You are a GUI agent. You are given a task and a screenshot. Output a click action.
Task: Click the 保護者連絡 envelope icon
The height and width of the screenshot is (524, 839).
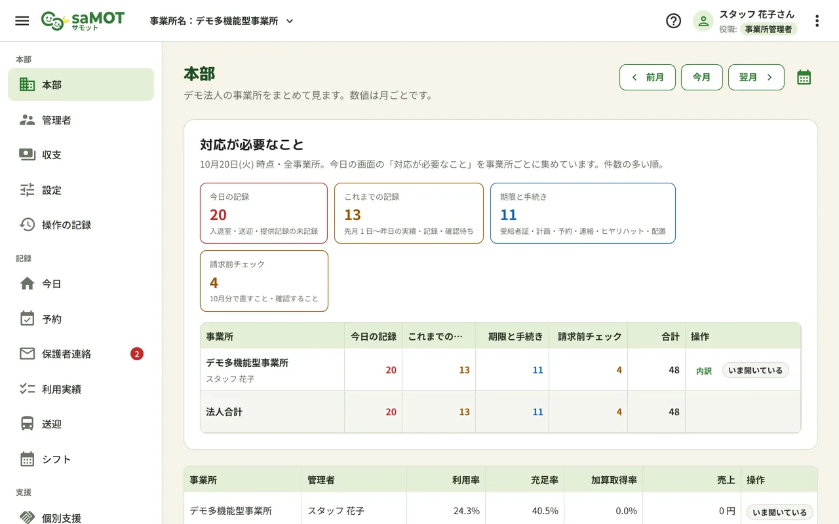27,354
